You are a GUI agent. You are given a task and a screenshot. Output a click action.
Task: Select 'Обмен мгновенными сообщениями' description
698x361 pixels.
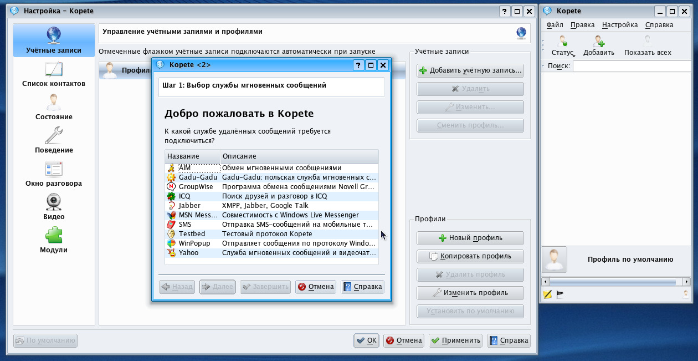(x=281, y=168)
